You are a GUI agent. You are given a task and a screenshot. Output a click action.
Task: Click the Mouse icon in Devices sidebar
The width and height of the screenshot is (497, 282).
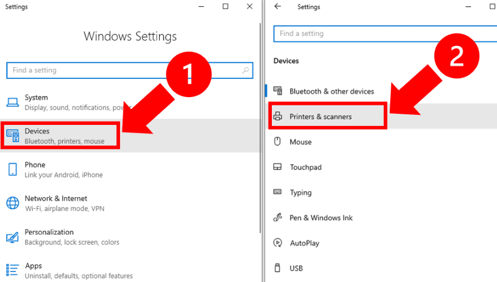[x=278, y=142]
